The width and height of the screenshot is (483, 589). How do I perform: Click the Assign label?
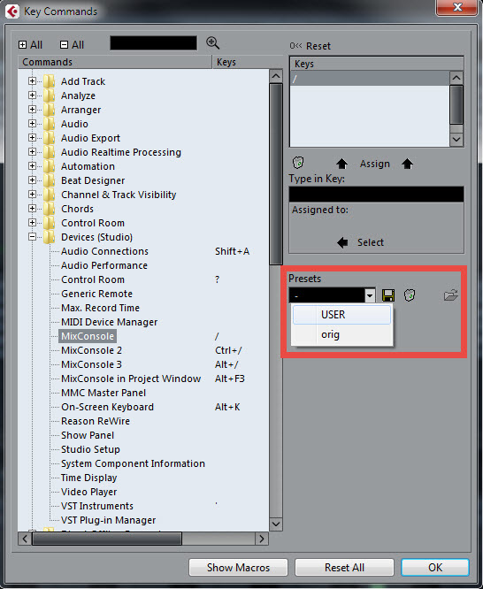tap(375, 164)
